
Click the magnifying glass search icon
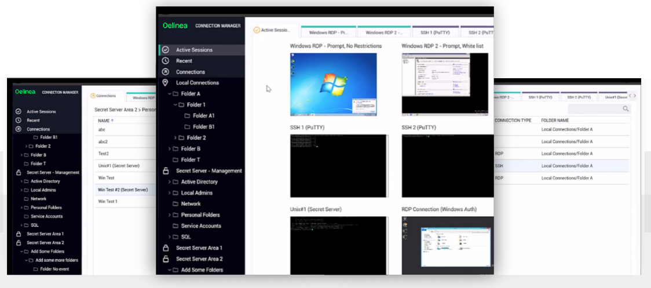point(626,109)
